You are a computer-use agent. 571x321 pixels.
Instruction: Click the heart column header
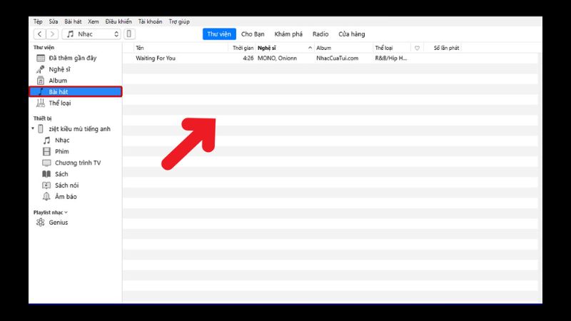(x=417, y=48)
